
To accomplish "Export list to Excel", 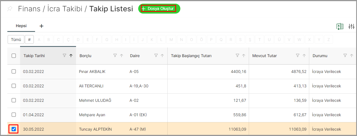I will click(x=340, y=27).
